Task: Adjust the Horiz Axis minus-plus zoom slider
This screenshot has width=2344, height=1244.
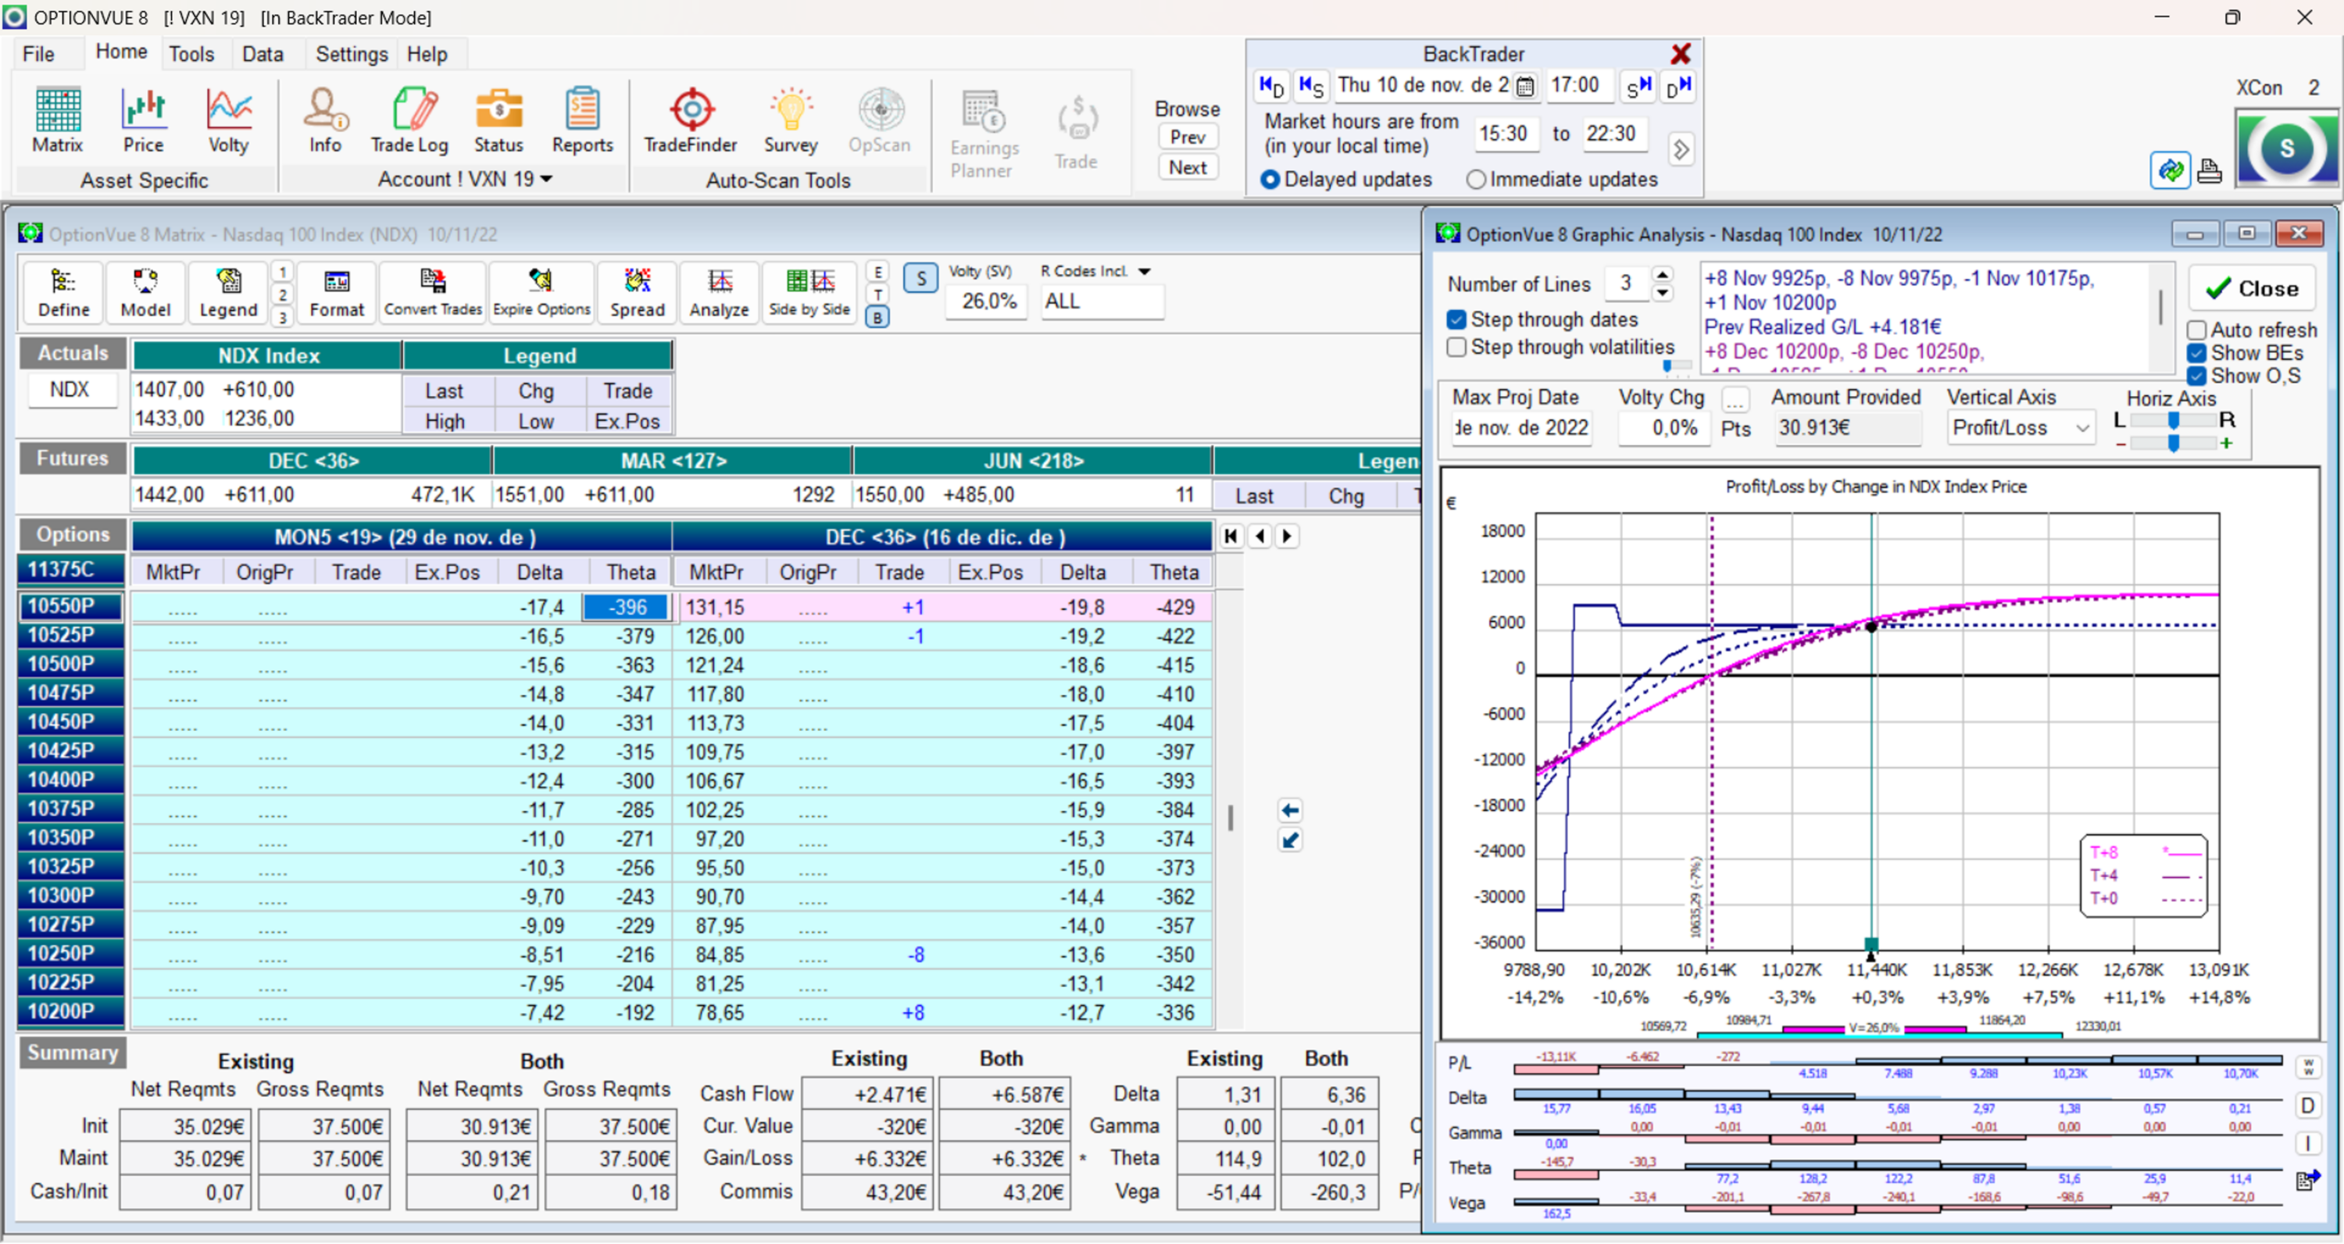Action: [2173, 444]
